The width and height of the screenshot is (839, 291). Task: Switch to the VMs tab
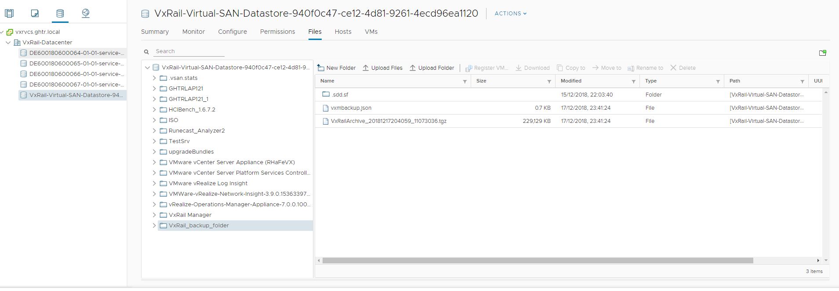pos(371,32)
